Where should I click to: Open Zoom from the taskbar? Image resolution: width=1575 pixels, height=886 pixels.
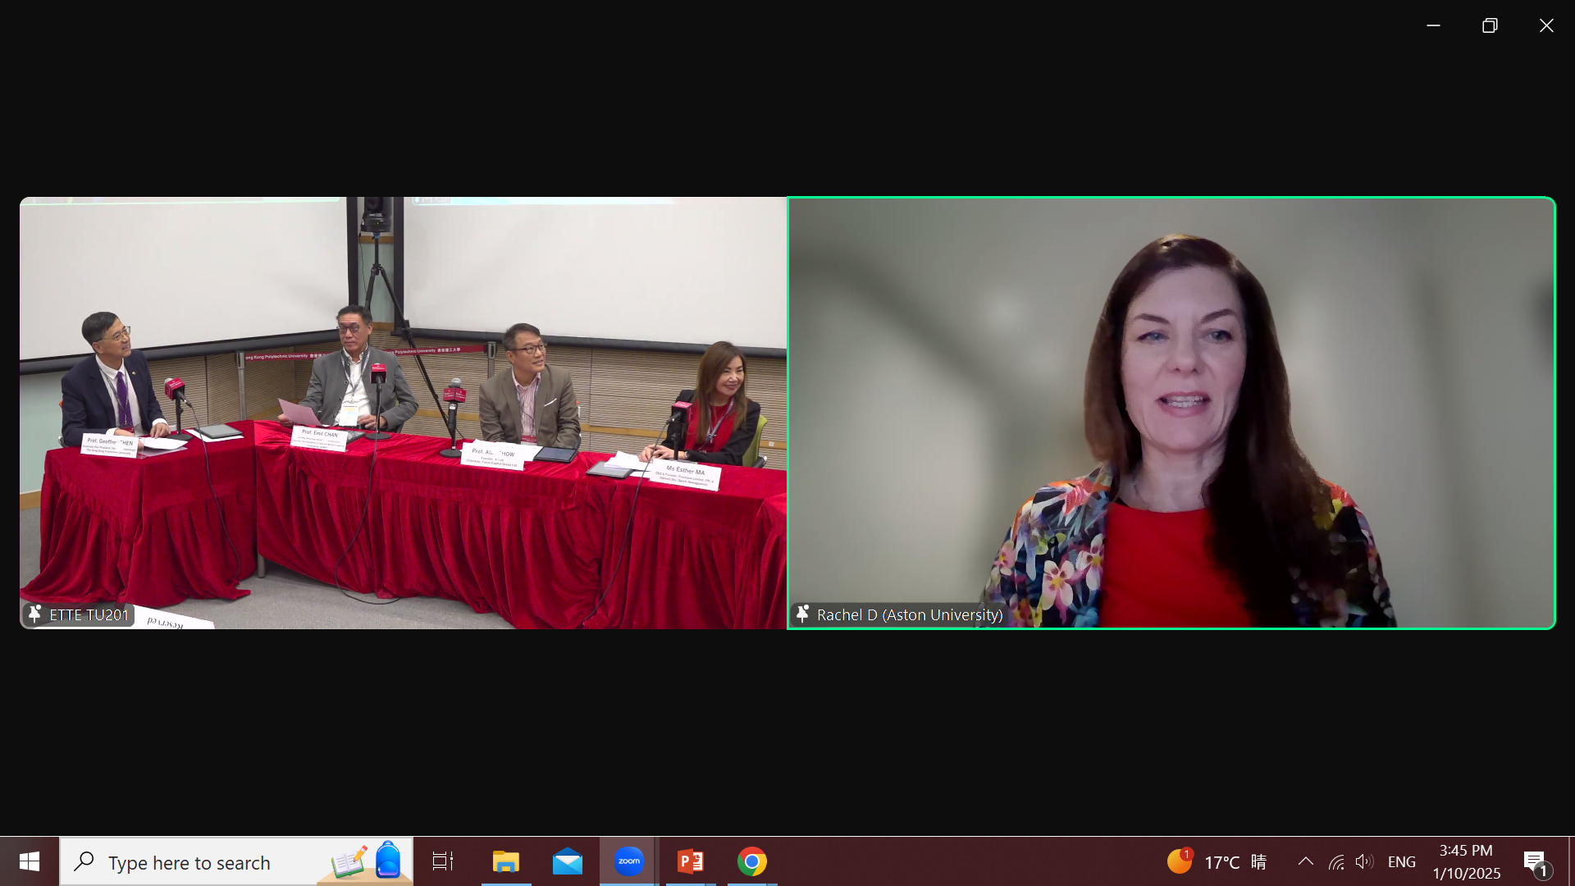click(628, 861)
